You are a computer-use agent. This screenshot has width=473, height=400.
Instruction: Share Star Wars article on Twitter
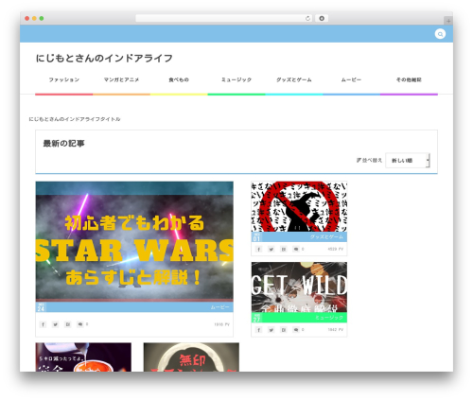coord(55,324)
